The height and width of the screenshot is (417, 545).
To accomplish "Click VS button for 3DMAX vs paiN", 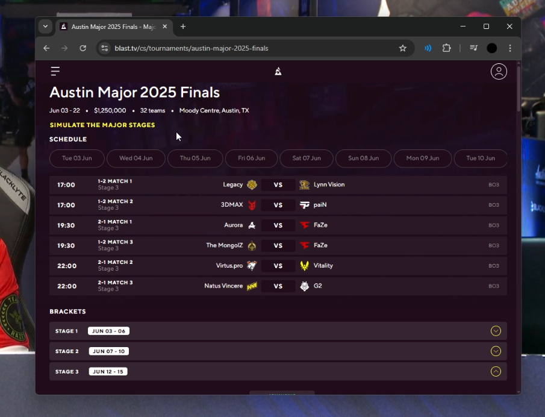I will click(278, 205).
